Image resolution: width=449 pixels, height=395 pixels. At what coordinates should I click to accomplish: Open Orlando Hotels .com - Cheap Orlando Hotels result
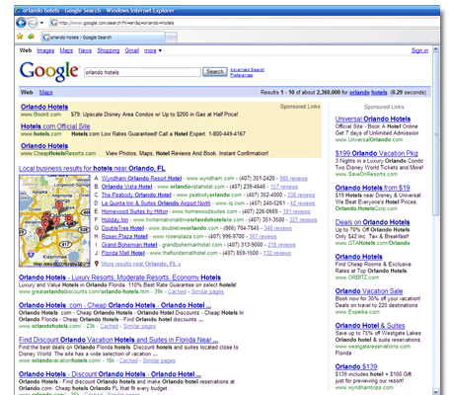pyautogui.click(x=114, y=305)
